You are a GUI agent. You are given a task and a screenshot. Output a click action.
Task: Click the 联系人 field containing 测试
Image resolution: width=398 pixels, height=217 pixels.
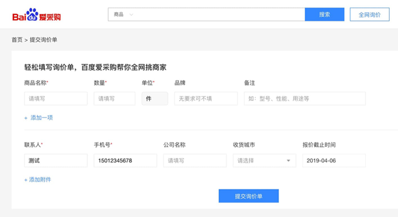(x=55, y=160)
